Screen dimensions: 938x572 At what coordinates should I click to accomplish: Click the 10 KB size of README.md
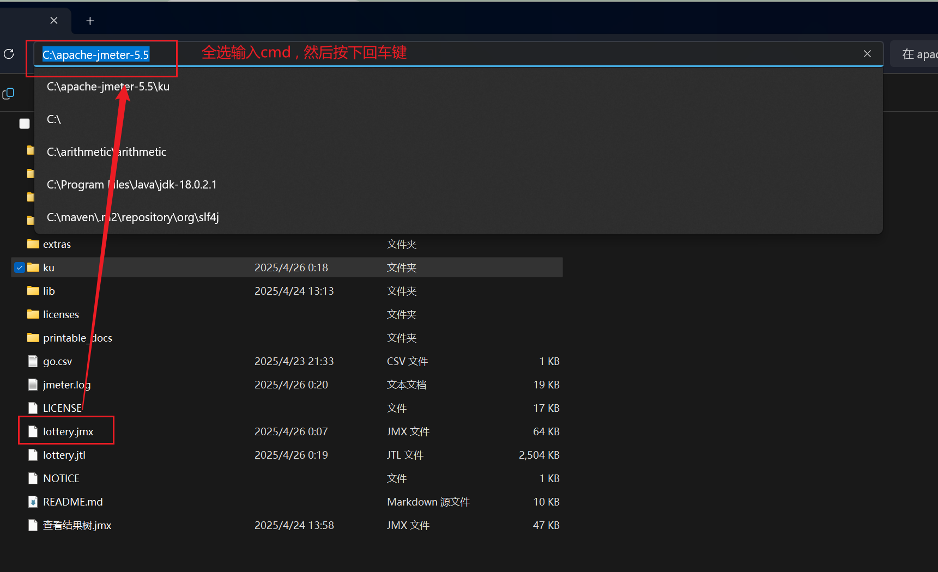(x=546, y=502)
